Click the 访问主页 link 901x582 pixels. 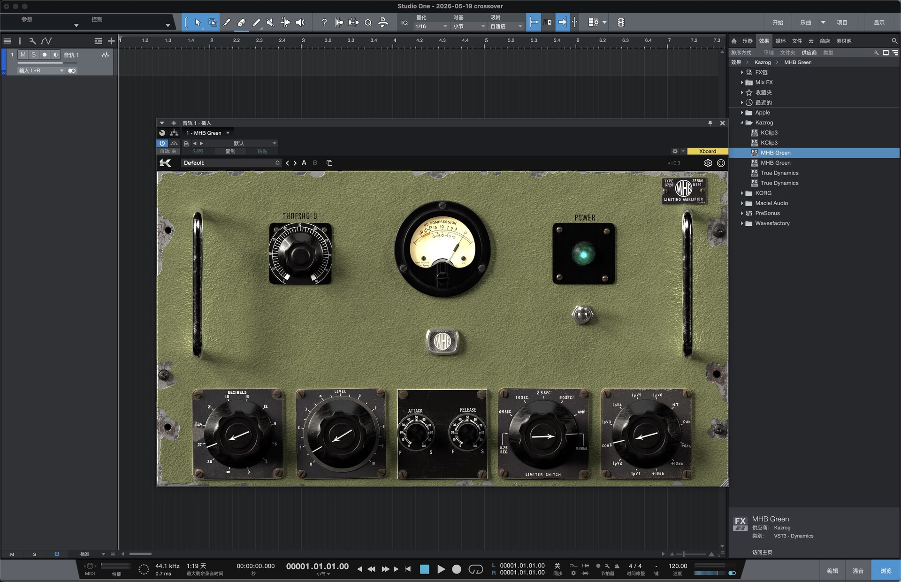point(762,552)
